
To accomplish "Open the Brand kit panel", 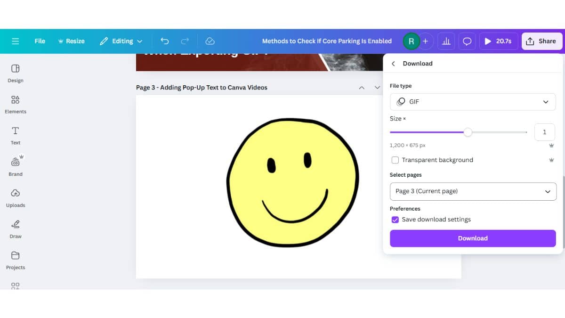I will pos(16,166).
